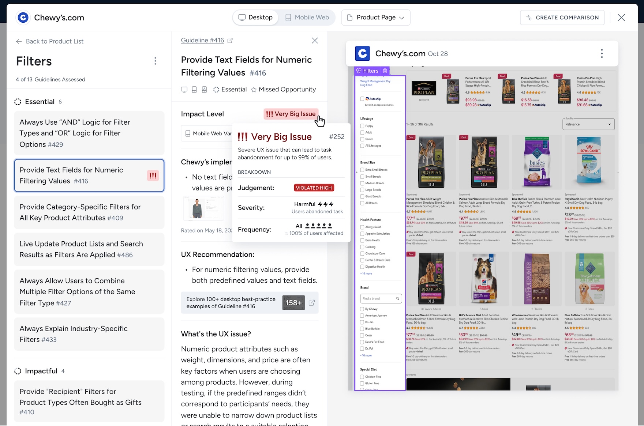The width and height of the screenshot is (644, 426).
Task: Click trash icon next to Filters tag
Action: pyautogui.click(x=385, y=71)
